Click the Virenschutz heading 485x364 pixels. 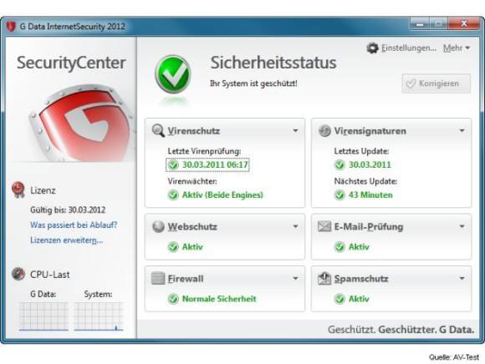tap(194, 131)
